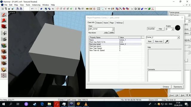
Task: Open the Toggle Texture Application tool
Action: (x=4, y=45)
